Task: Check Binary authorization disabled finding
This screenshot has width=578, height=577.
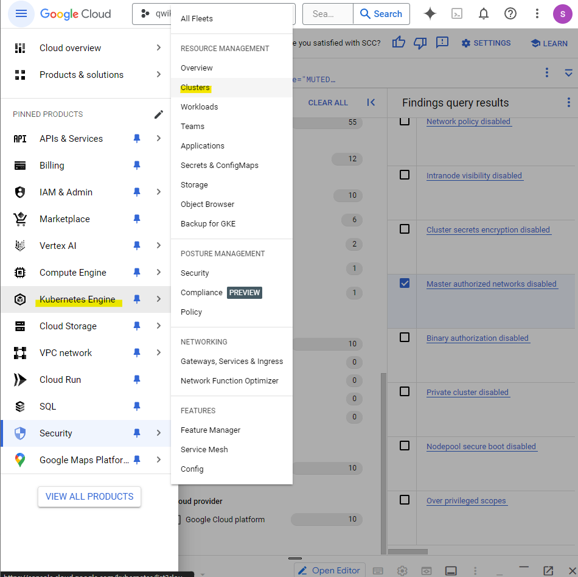Action: pos(405,337)
